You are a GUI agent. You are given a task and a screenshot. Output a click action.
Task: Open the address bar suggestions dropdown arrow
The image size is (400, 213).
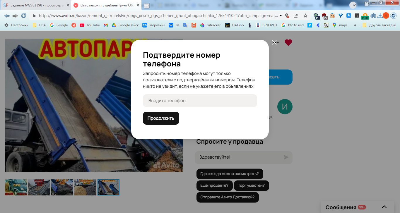281,16
